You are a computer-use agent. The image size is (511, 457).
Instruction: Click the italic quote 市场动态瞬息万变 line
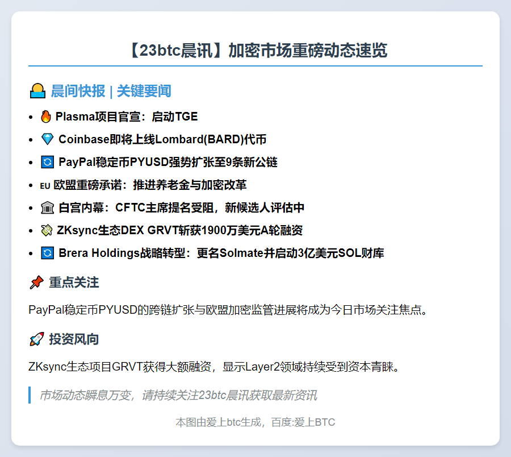(178, 396)
